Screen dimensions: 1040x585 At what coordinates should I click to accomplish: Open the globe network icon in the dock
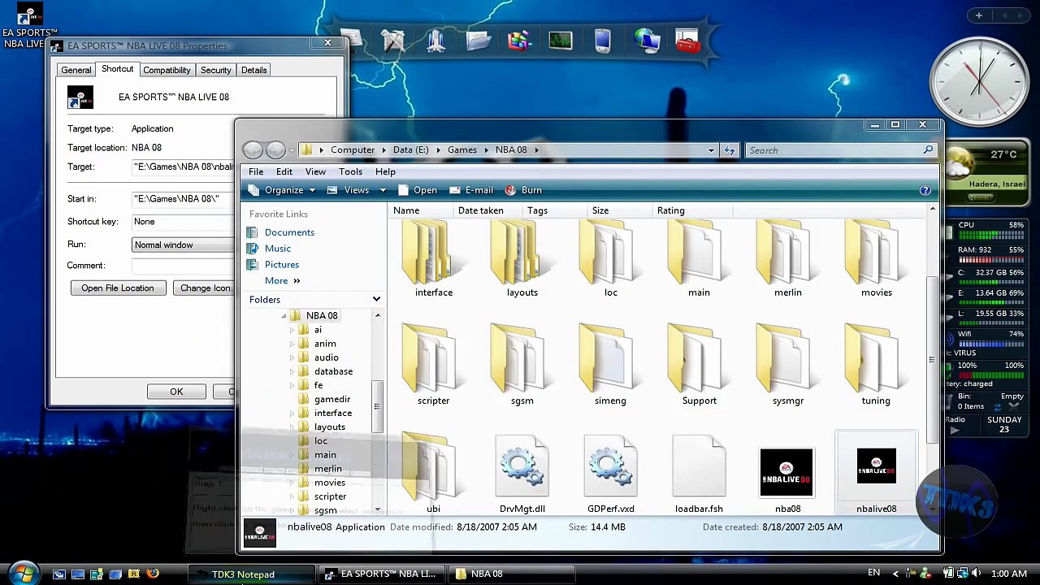pos(646,40)
